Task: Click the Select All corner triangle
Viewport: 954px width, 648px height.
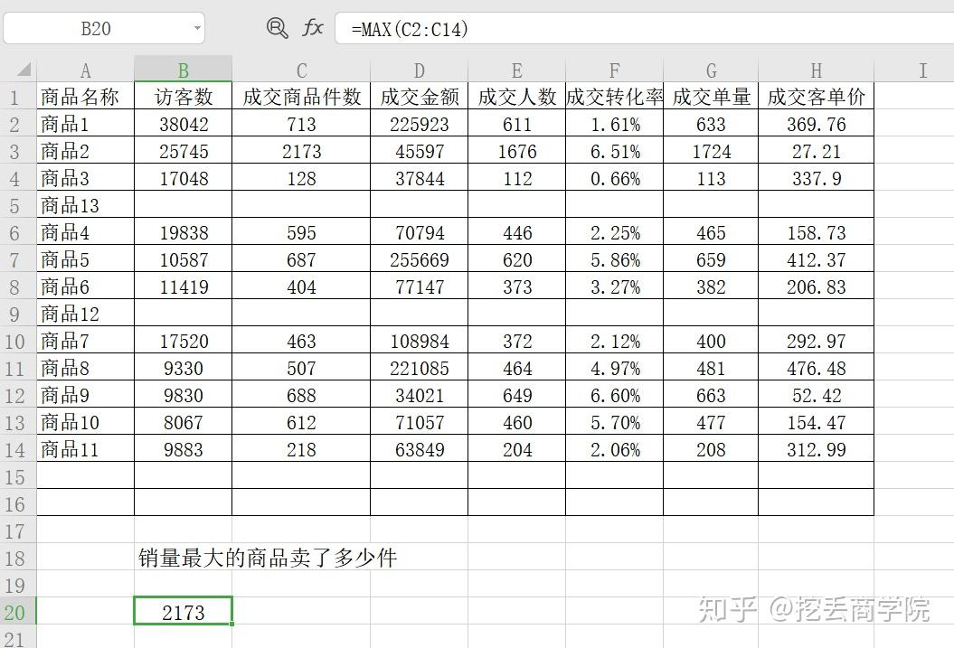Action: (24, 70)
